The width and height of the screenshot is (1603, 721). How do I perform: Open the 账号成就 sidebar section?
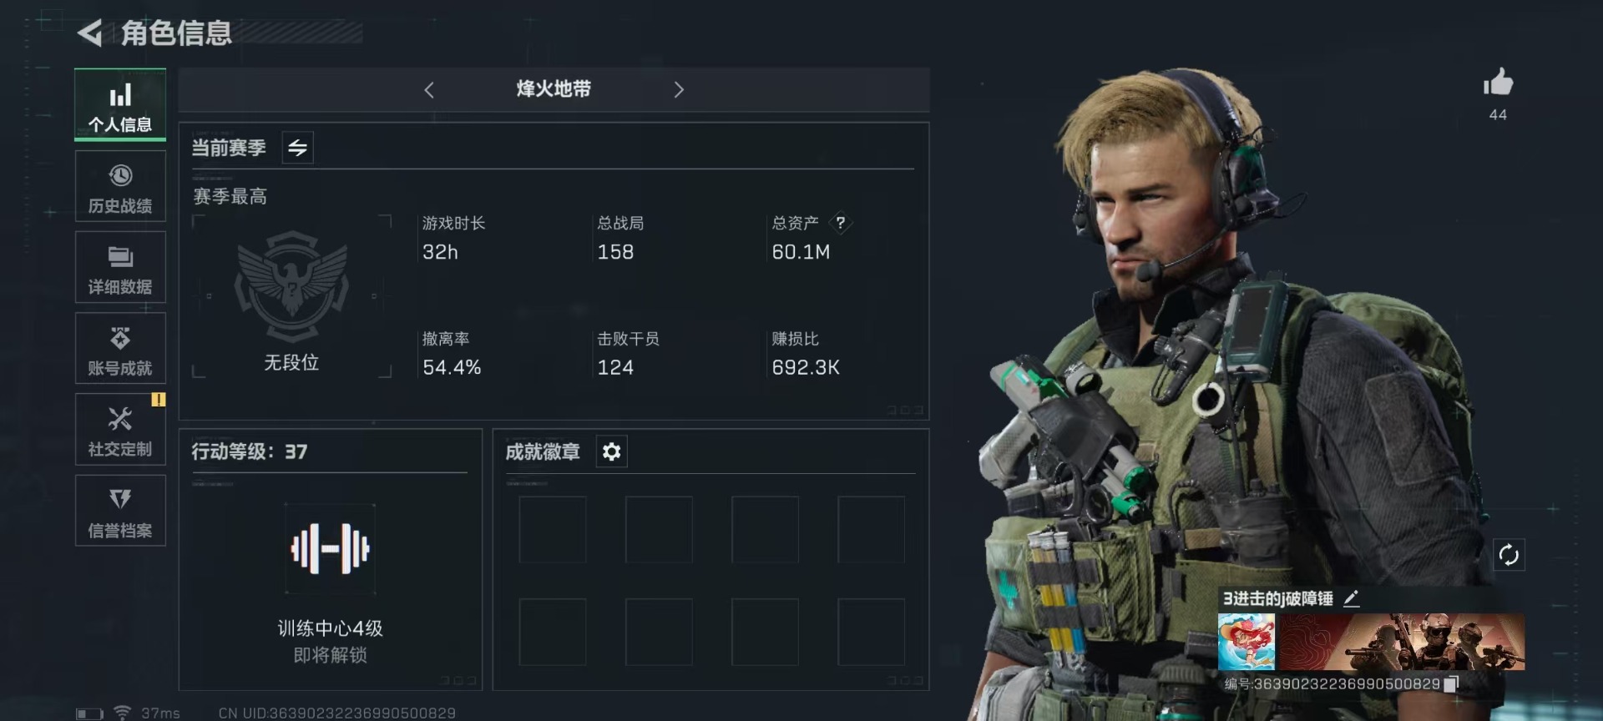coord(120,349)
